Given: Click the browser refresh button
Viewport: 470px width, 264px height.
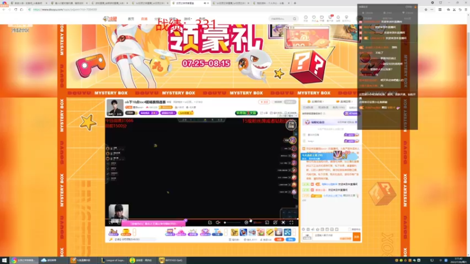Looking at the screenshot, I should [x=16, y=9].
